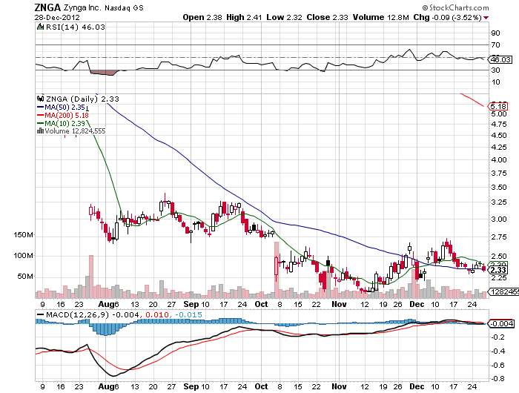Click the blue -0.015 MACD histogram value
The width and height of the screenshot is (519, 393).
click(x=188, y=314)
